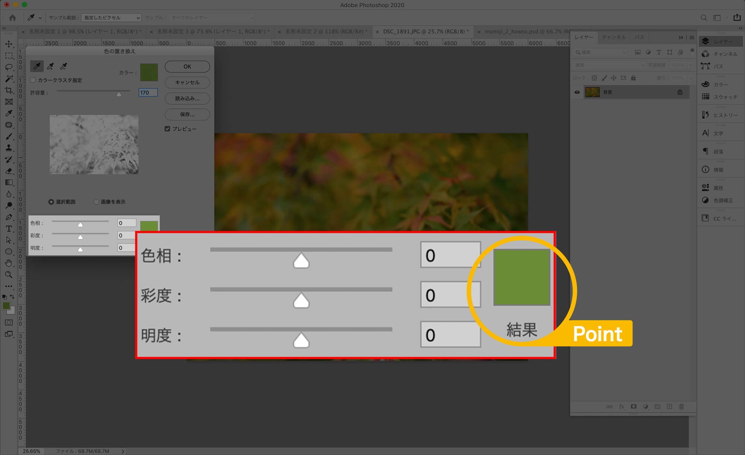Screen dimensions: 745x455
Task: Switch to the チャンネル panel tab
Action: pyautogui.click(x=614, y=37)
